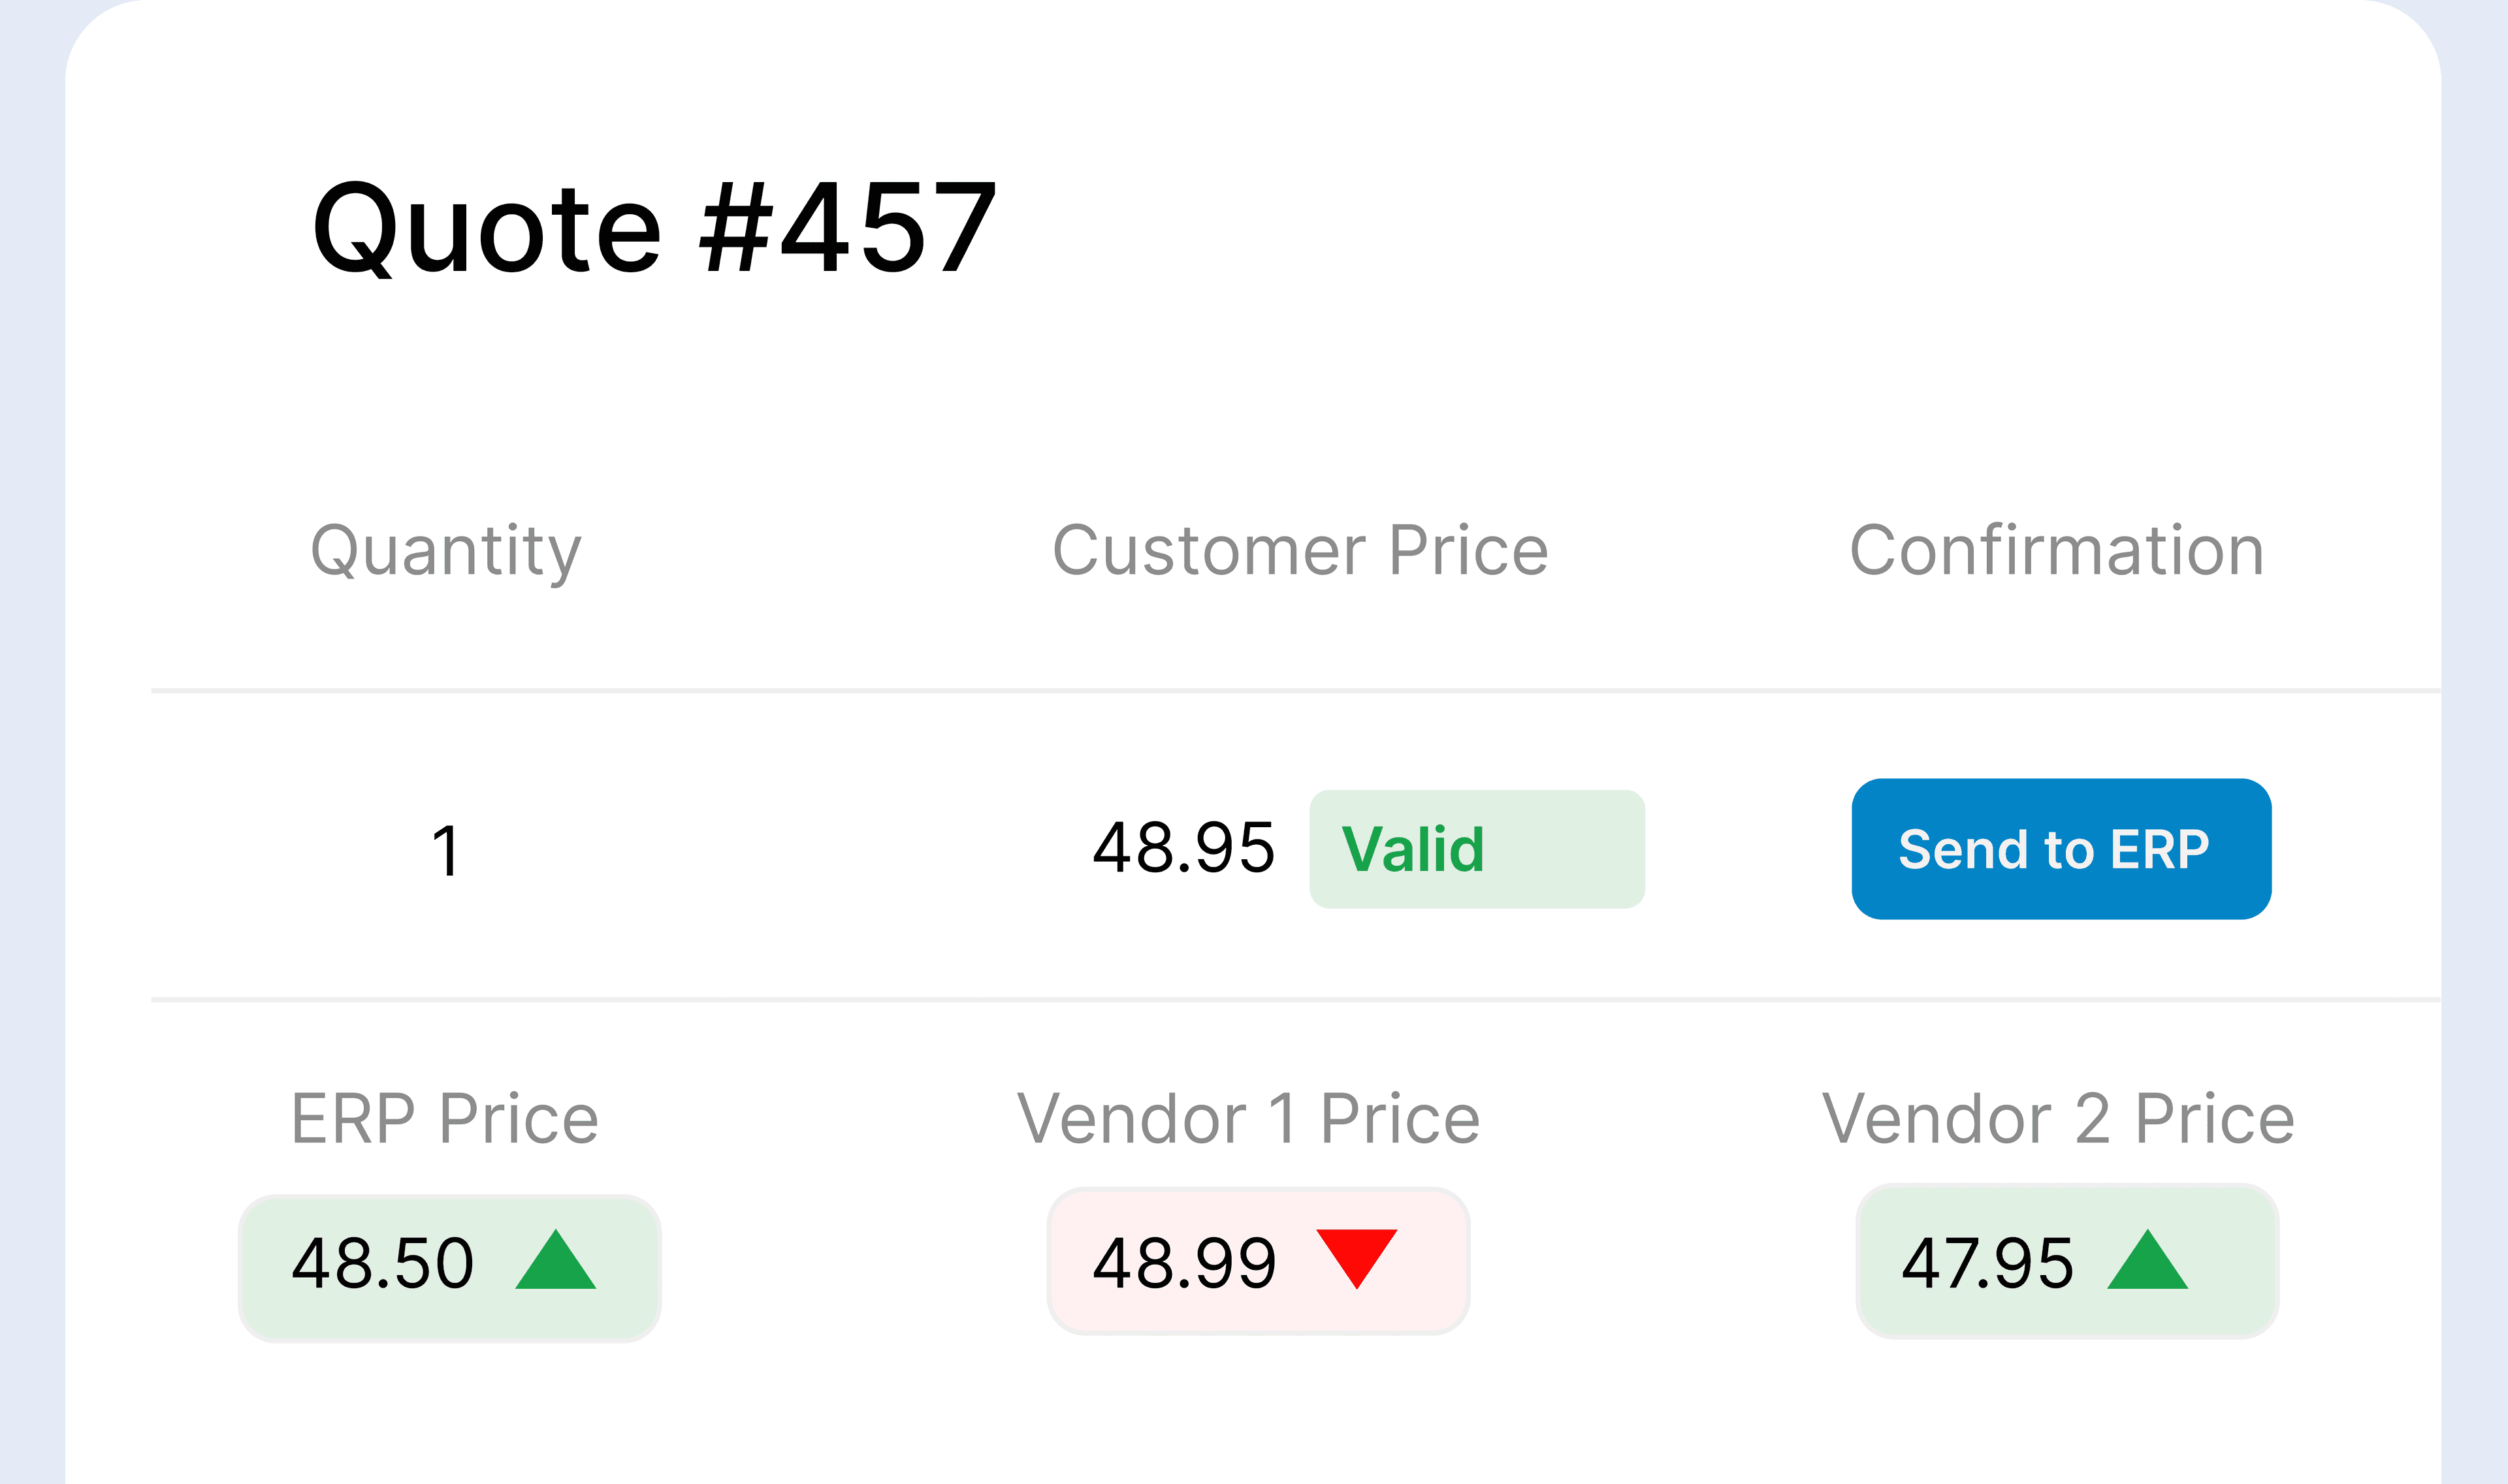Select the Vendor 1 Price indicator showing 48.99
The width and height of the screenshot is (2508, 1484).
pos(1257,1262)
